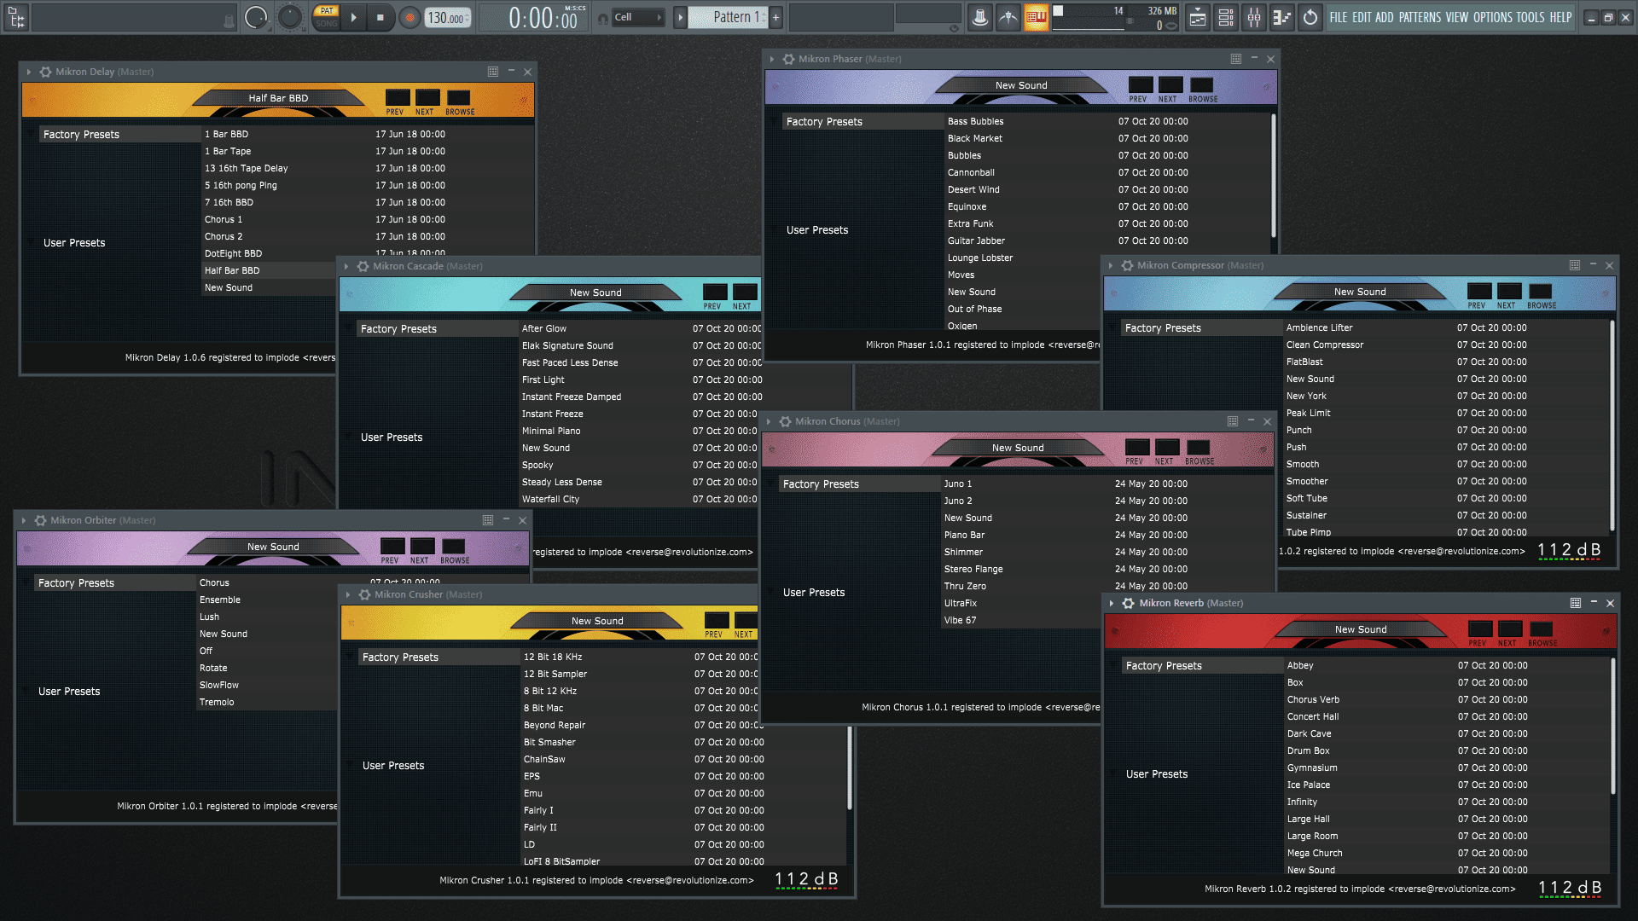Open Mikron Compressor gear options
The width and height of the screenshot is (1638, 921).
point(1127,266)
